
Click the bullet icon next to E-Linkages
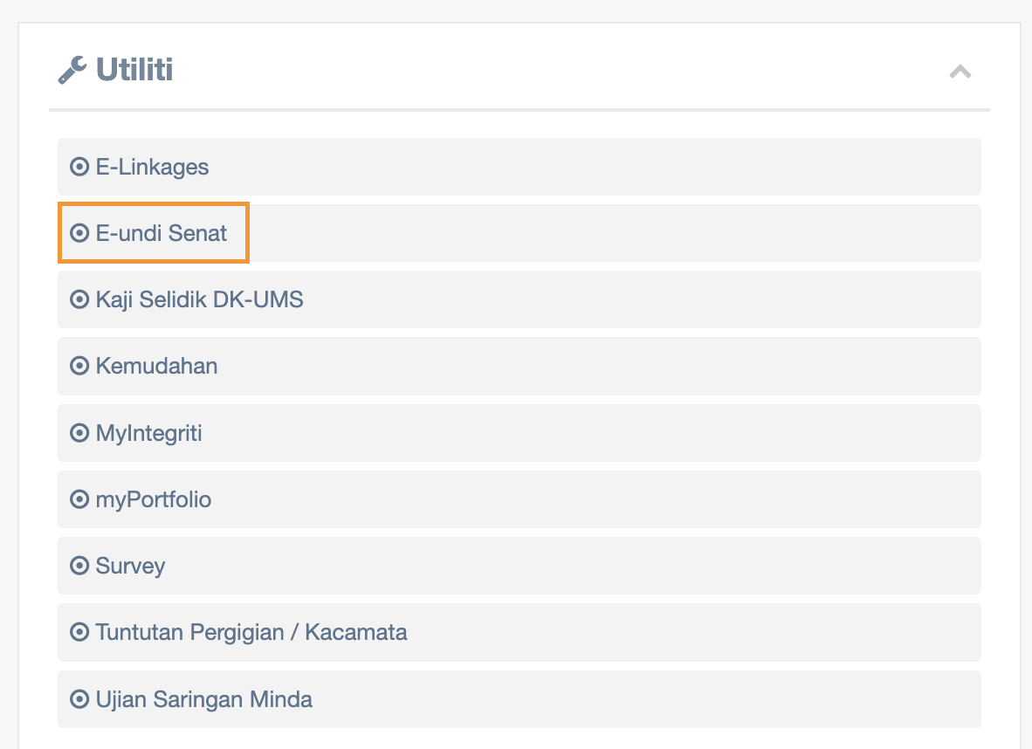[x=79, y=167]
